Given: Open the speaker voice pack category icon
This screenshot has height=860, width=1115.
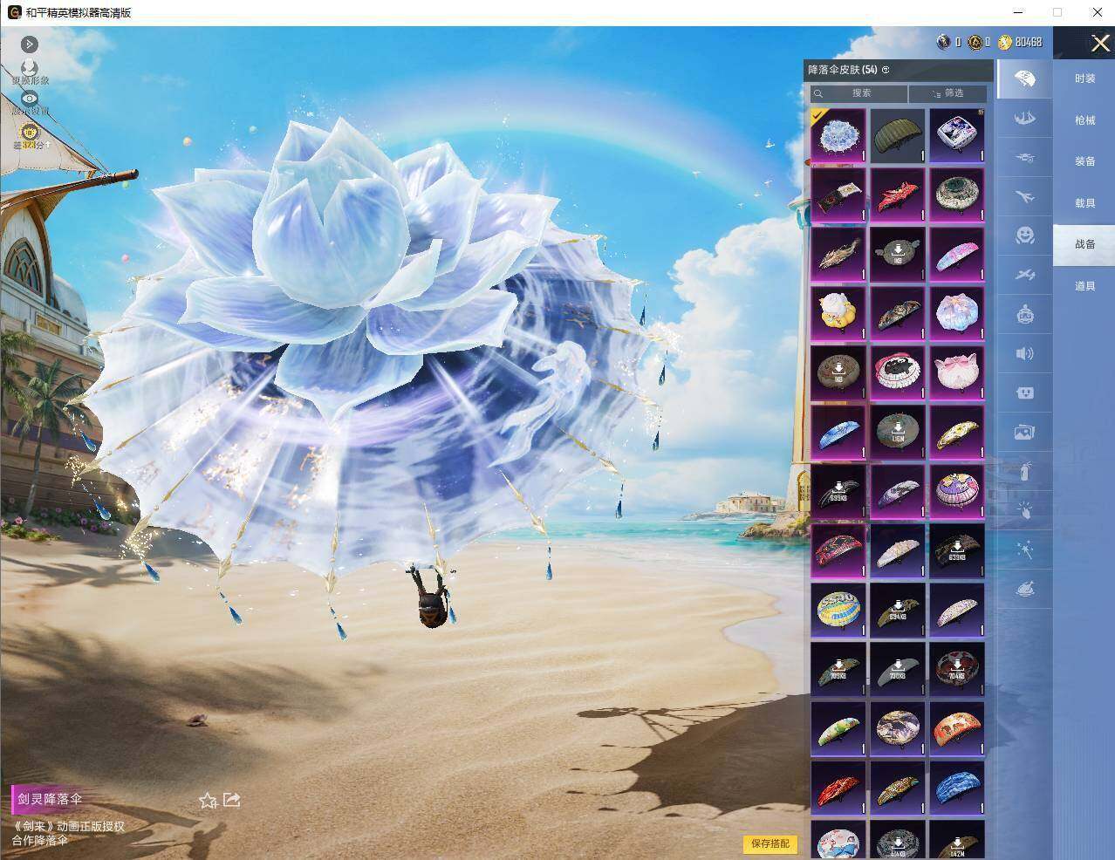Looking at the screenshot, I should coord(1024,353).
